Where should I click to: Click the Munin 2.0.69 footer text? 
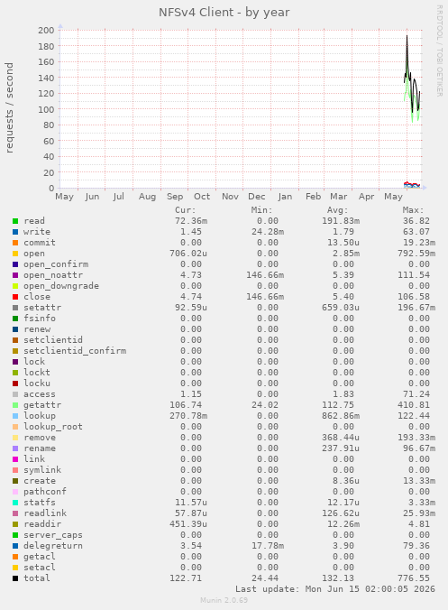point(224,600)
